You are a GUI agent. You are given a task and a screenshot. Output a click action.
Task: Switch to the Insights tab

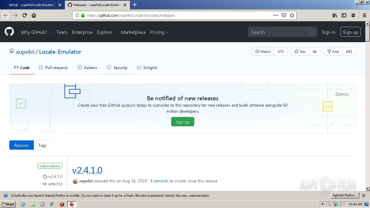147,68
